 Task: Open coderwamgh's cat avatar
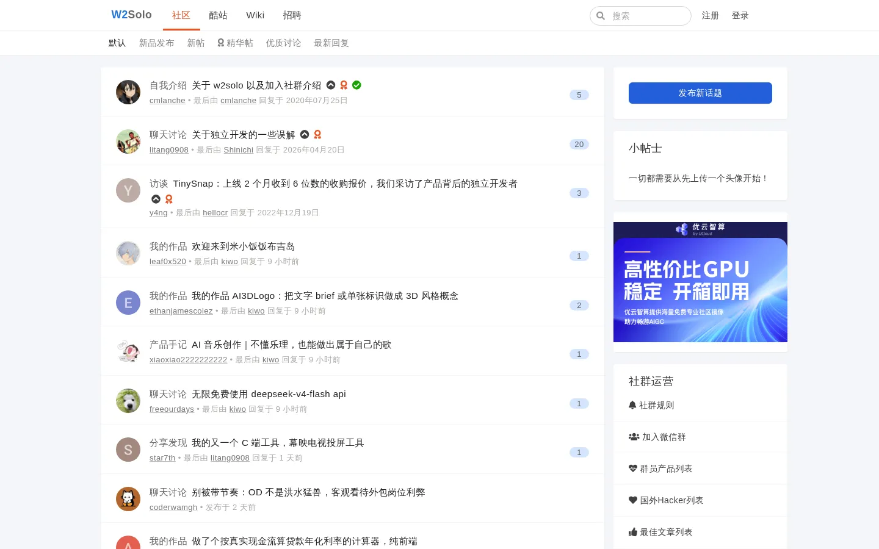[x=128, y=499]
